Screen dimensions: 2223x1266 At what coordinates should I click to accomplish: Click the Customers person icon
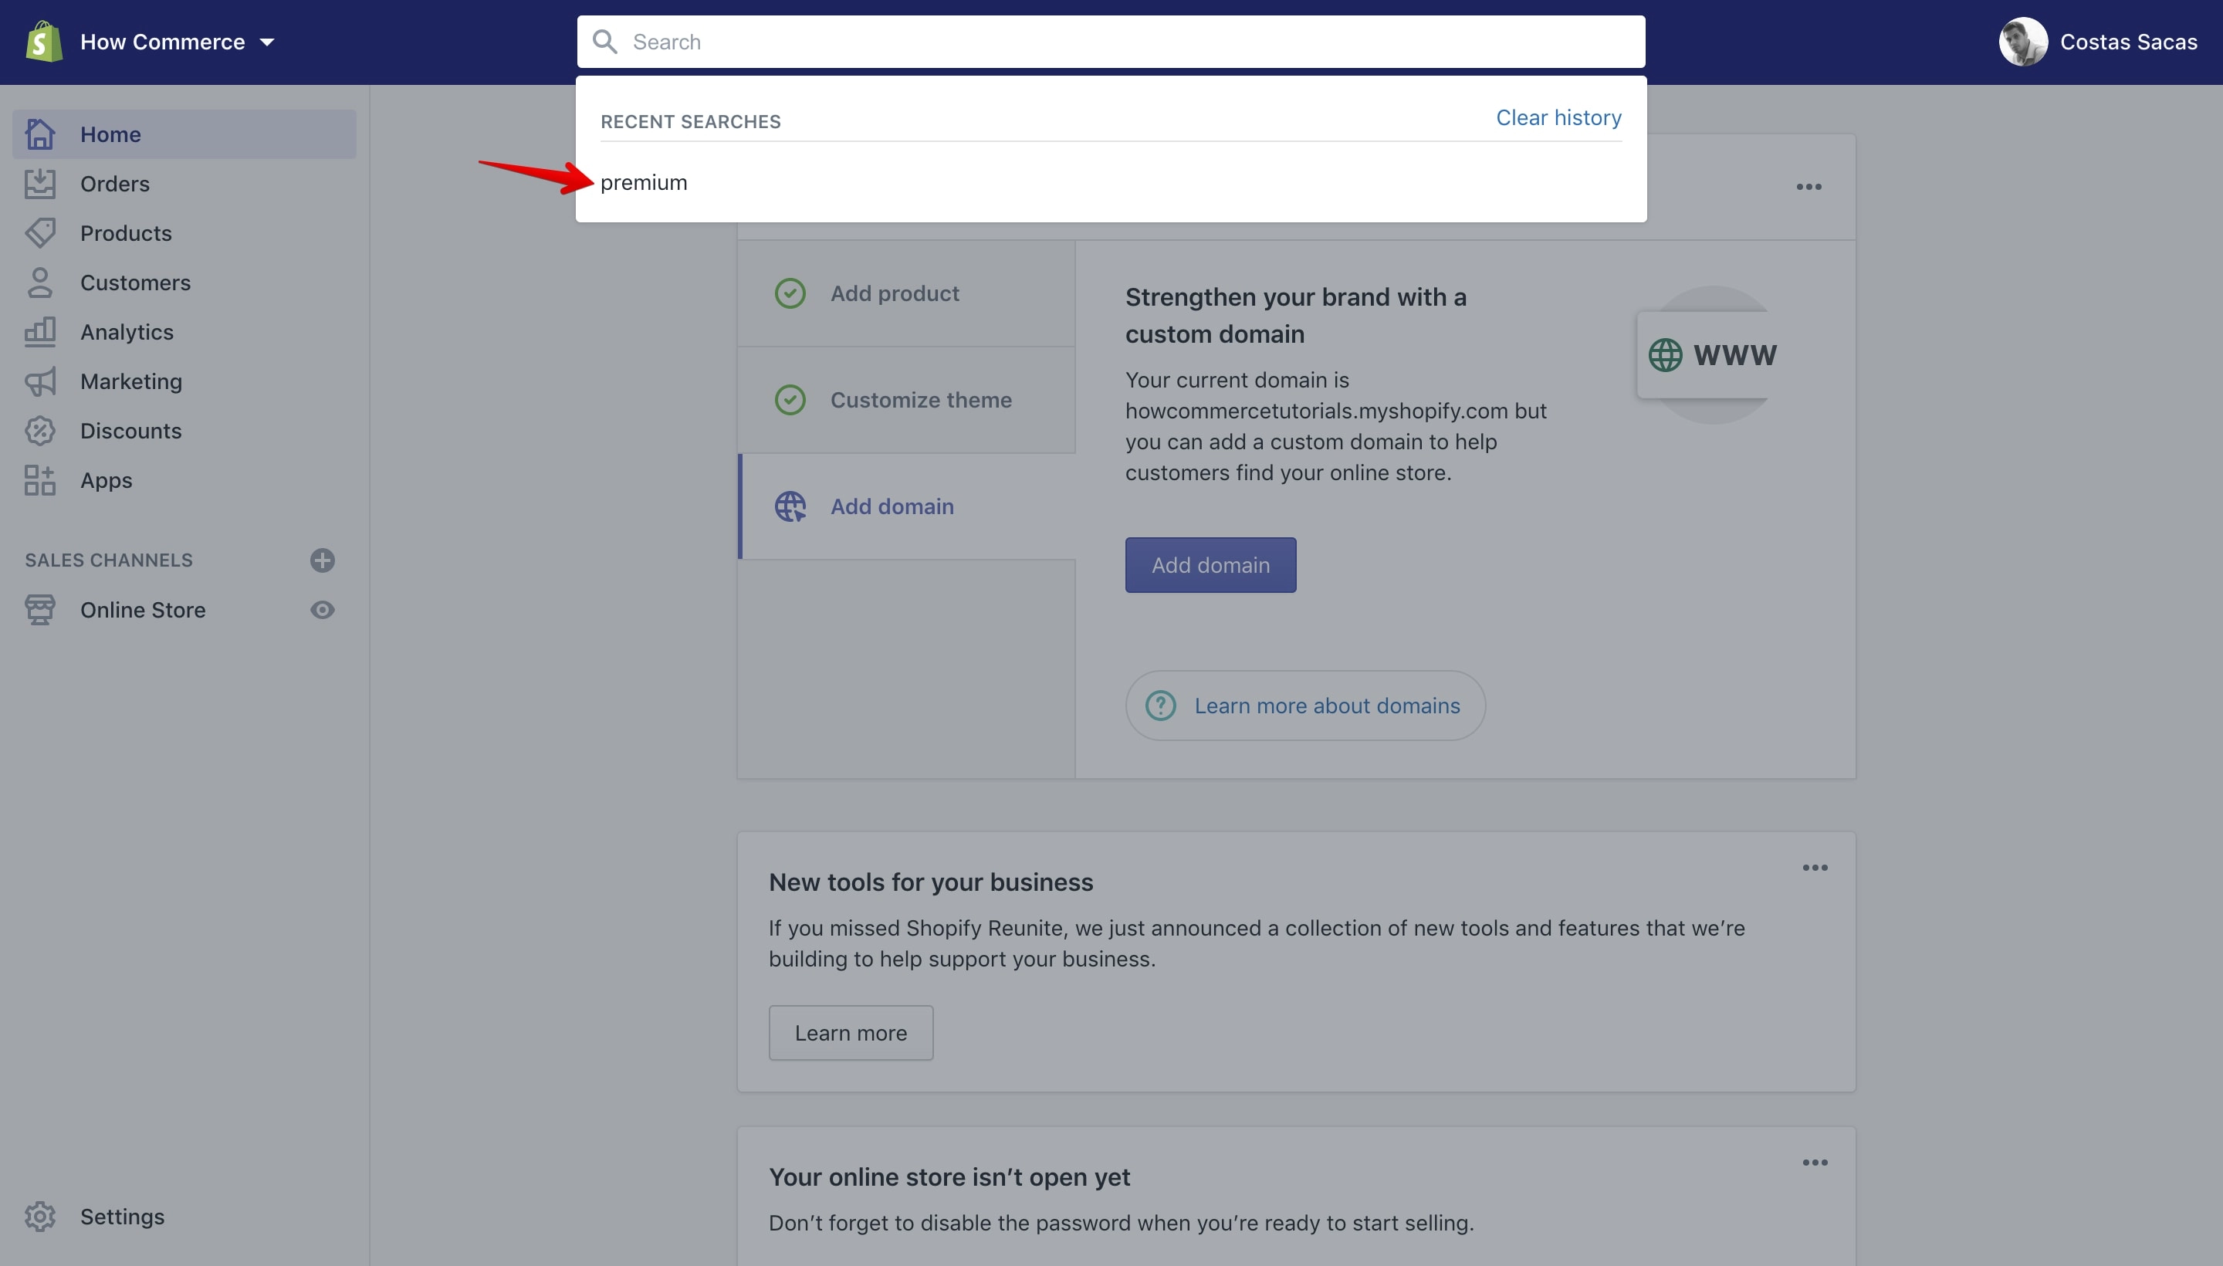point(40,283)
